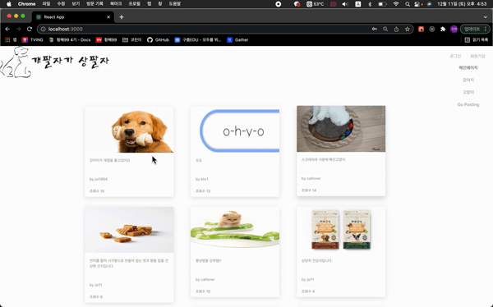Screen dimensions: 493x307
Task: Open the 파일 menu
Action: point(46,4)
